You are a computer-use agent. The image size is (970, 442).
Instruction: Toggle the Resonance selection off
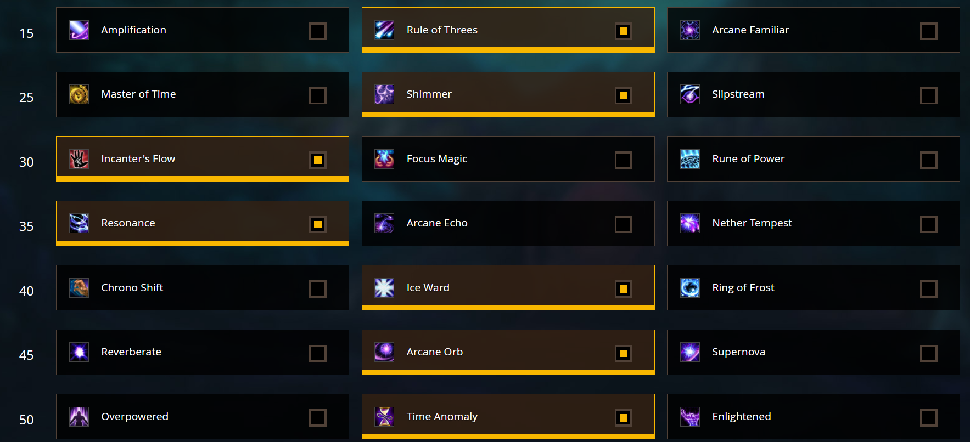point(318,224)
